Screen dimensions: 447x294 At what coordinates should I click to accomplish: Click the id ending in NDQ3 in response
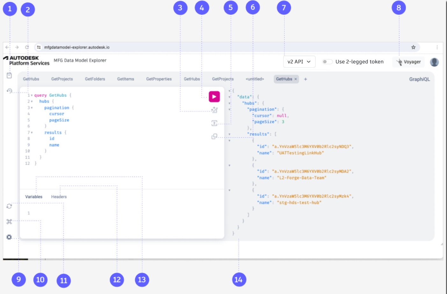point(312,147)
